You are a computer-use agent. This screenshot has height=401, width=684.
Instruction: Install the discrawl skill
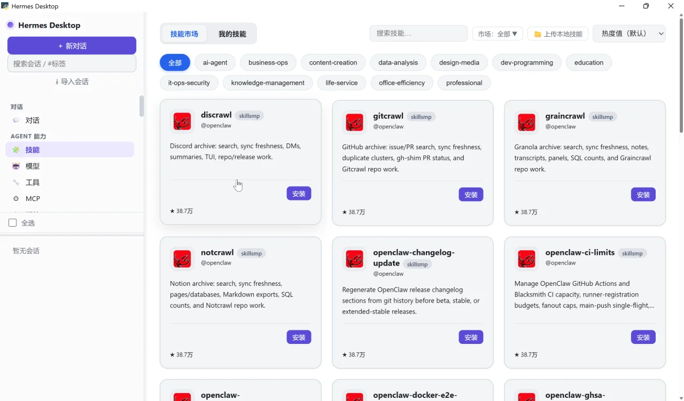(299, 194)
